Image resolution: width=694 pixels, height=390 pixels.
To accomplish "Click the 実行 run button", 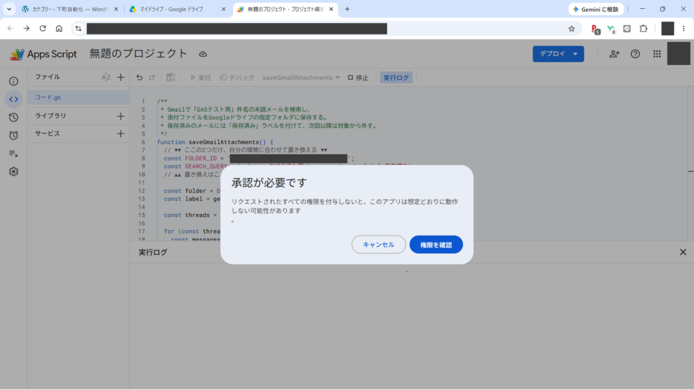I will click(201, 77).
